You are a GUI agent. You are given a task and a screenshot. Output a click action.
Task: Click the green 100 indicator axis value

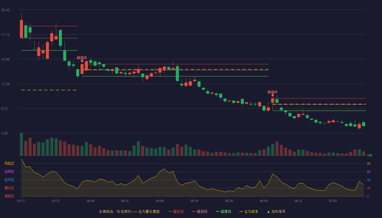coord(369,156)
